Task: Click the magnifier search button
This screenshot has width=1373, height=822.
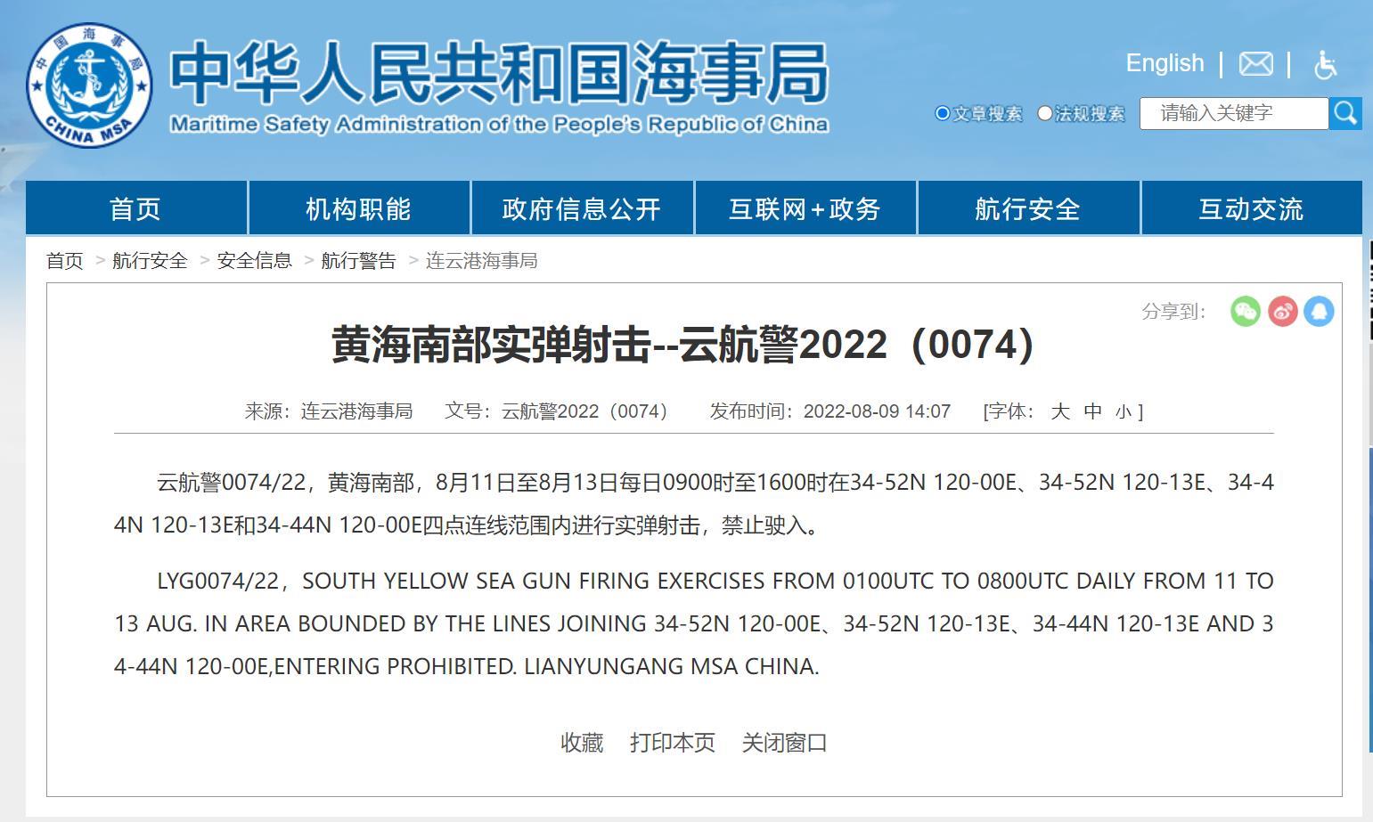Action: point(1344,113)
